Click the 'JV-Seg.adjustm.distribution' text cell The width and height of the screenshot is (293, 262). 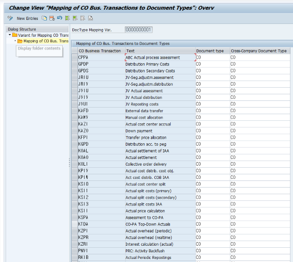tap(160, 84)
